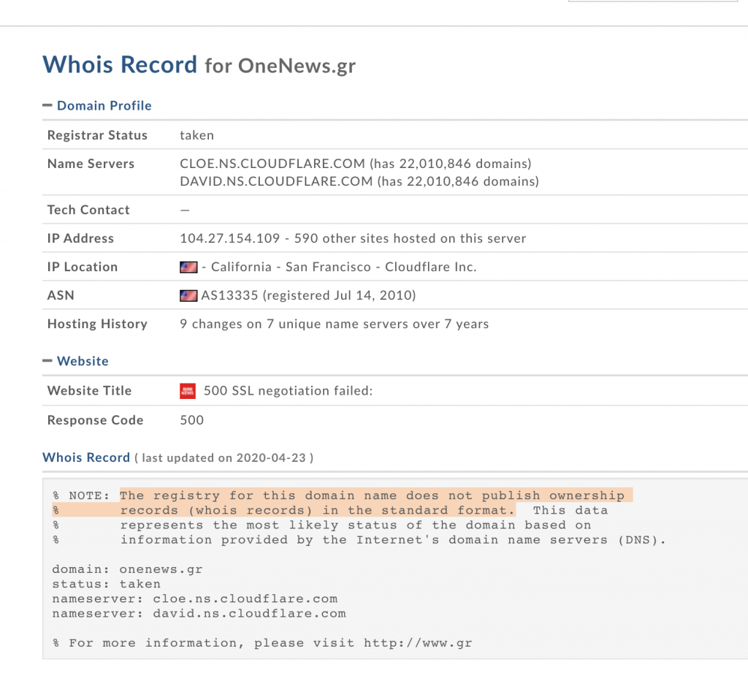748x681 pixels.
Task: Click 'California - San Francisco - Cloudflare Inc.' location text
Action: [x=344, y=267]
